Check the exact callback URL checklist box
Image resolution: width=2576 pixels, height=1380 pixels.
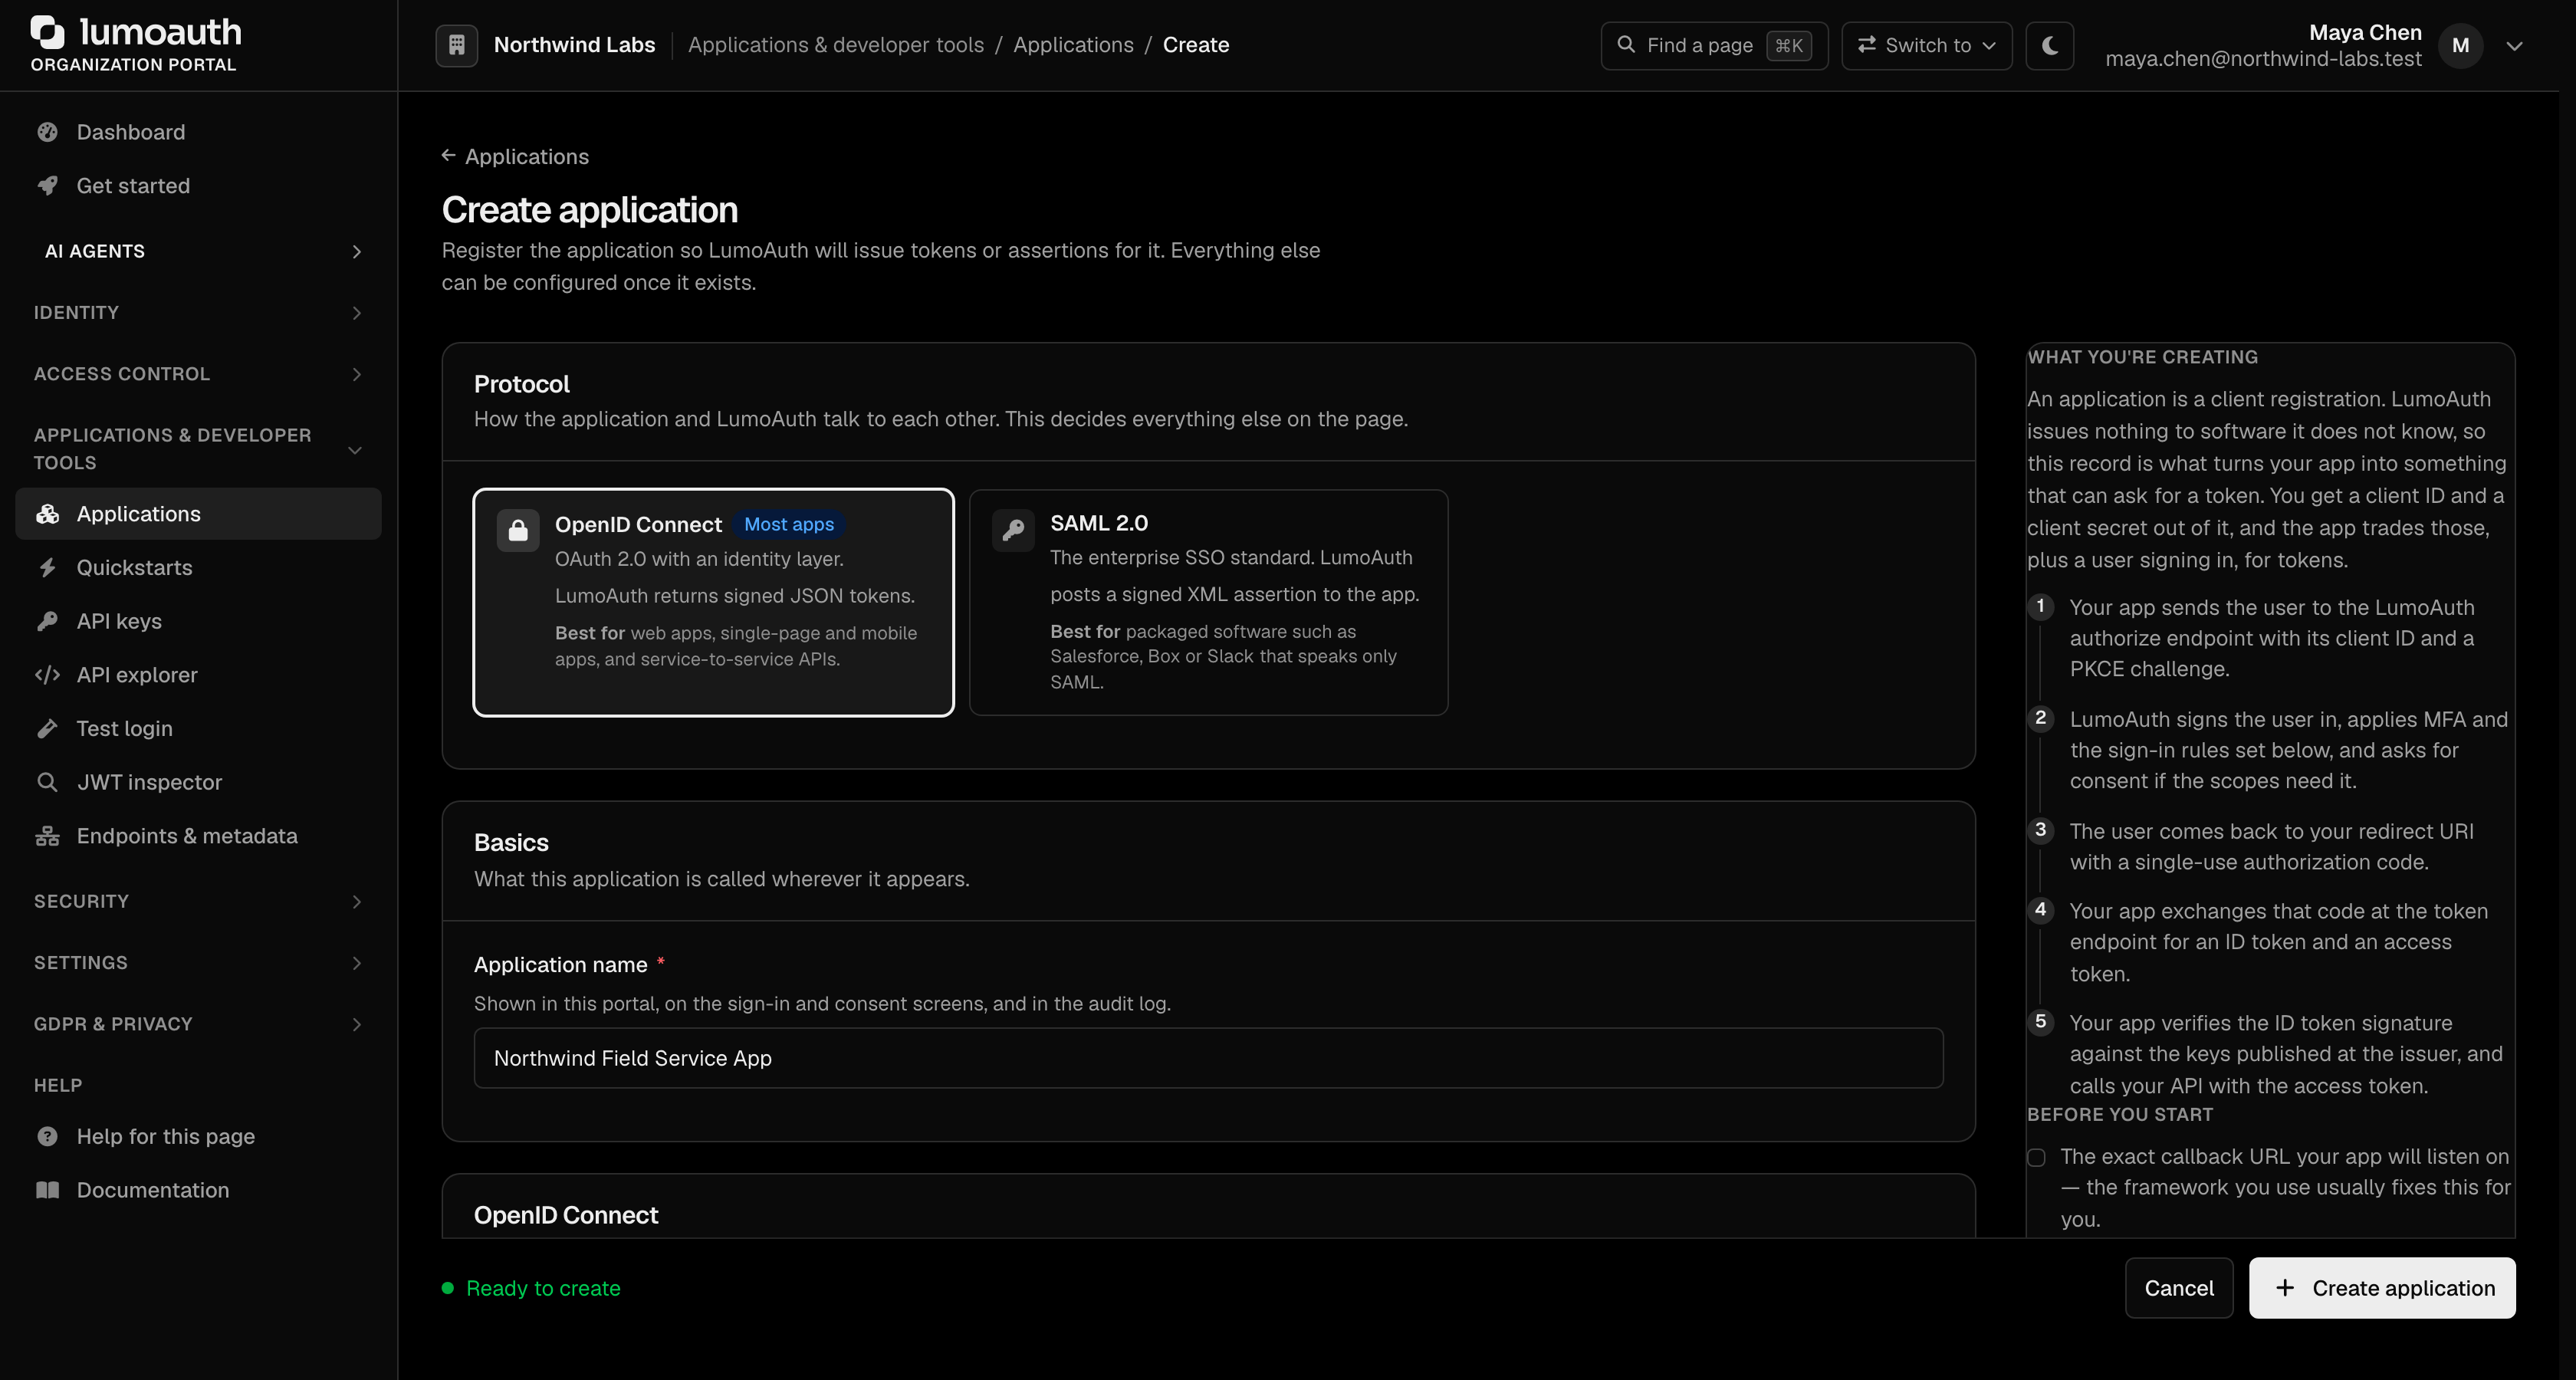pyautogui.click(x=2036, y=1158)
